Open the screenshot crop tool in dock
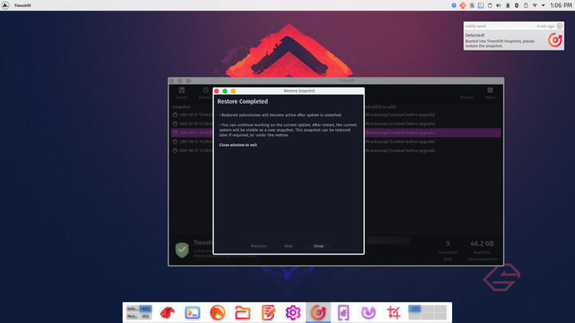Screen dimensions: 575x323 pos(394,313)
